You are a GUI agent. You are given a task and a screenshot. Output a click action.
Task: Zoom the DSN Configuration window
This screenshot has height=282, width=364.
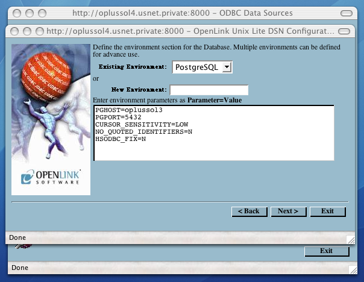[x=38, y=31]
